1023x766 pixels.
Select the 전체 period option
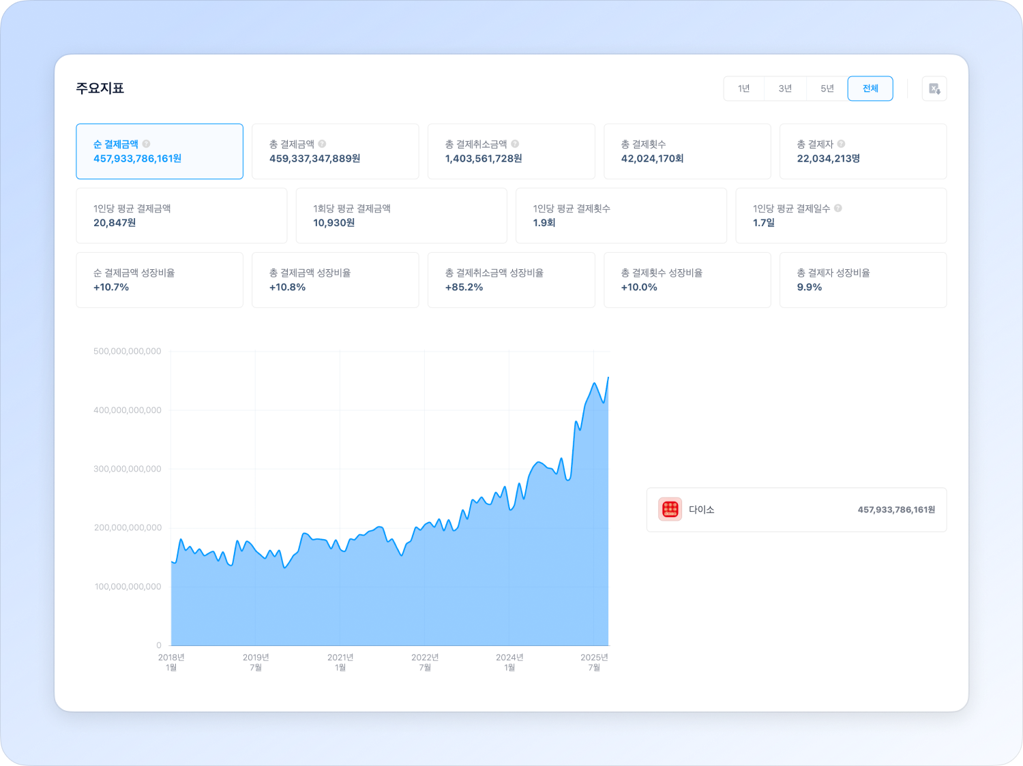tap(870, 89)
